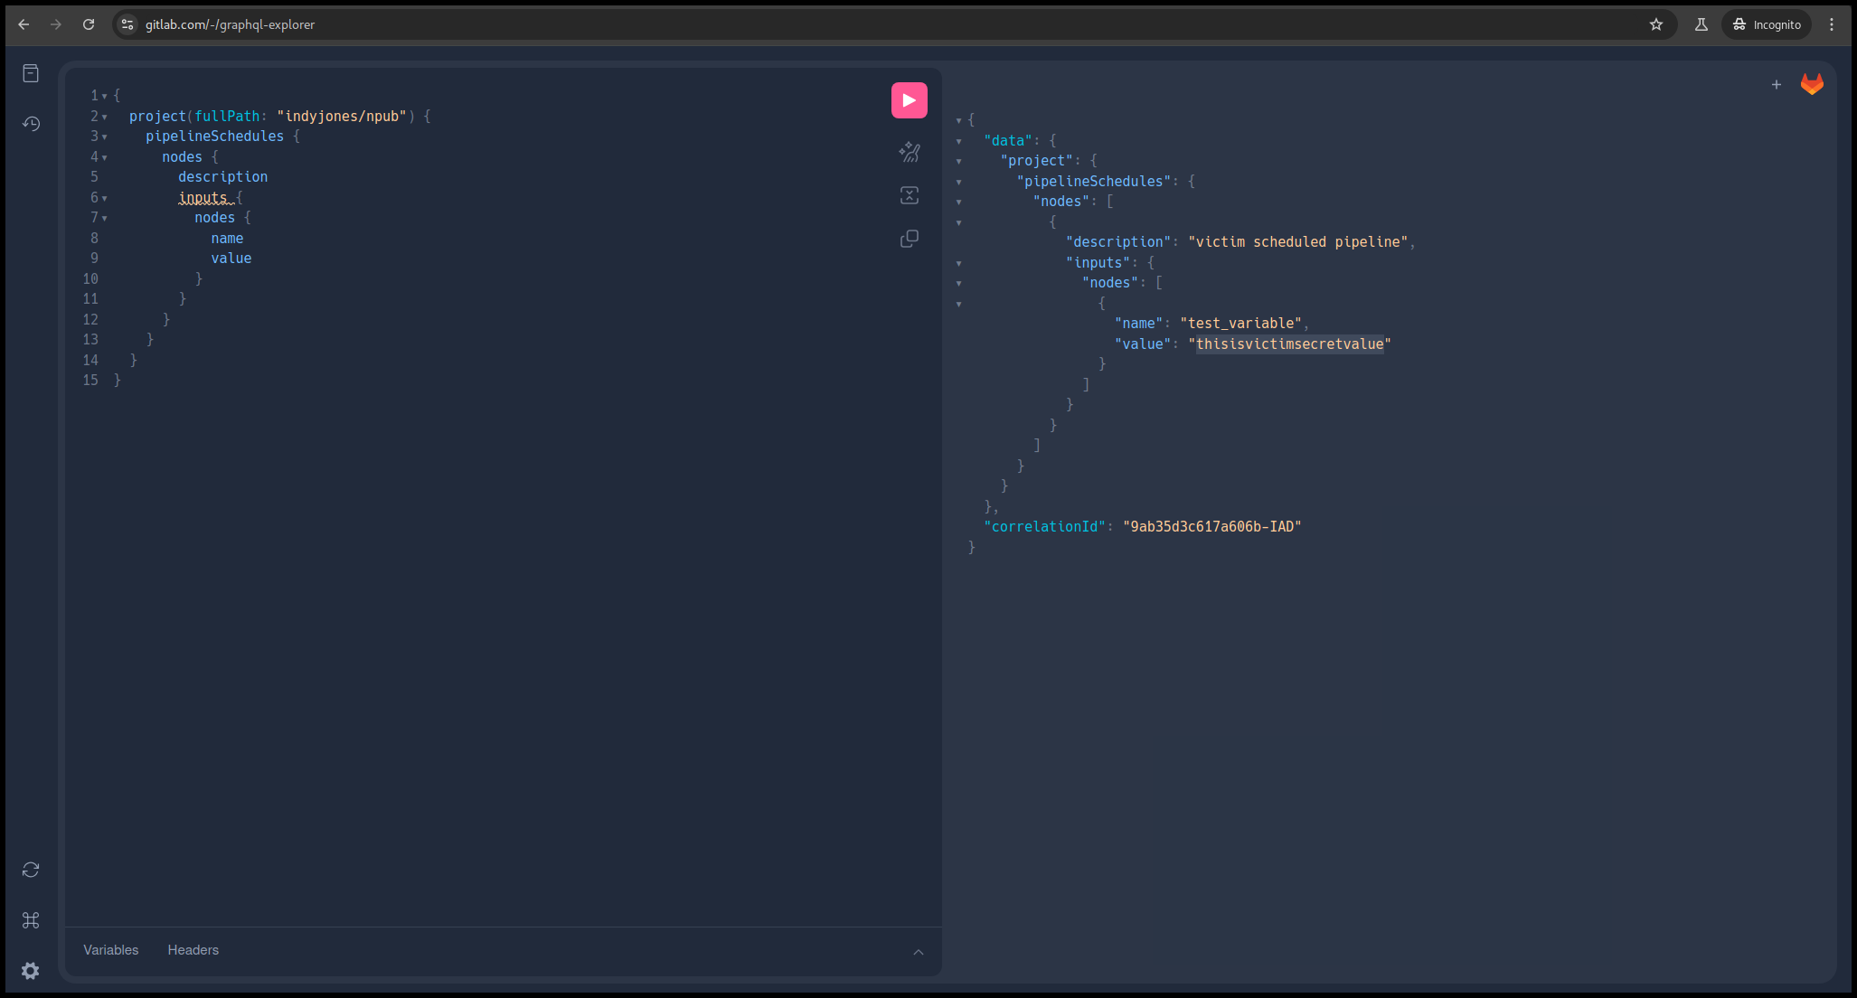Image resolution: width=1857 pixels, height=998 pixels.
Task: Click "correlationId" key in response
Action: tap(1045, 526)
